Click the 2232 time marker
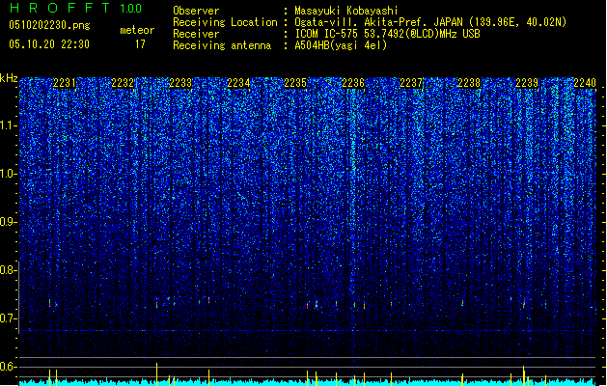 point(123,83)
